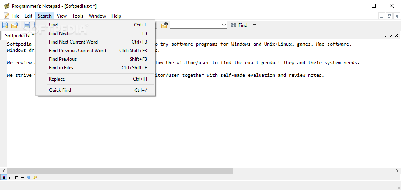Click the yellow key icon in bottom toolbar
Screen dimensions: 401x190
[x=35, y=177]
